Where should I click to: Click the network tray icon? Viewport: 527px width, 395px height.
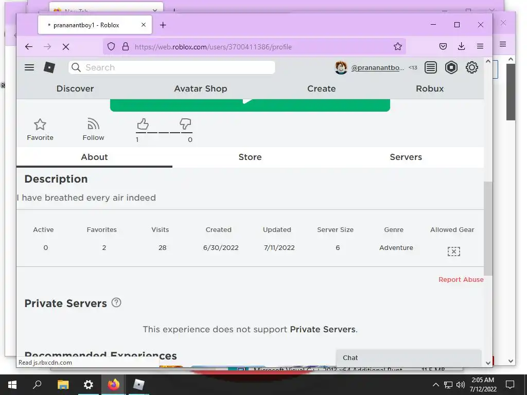[448, 385]
